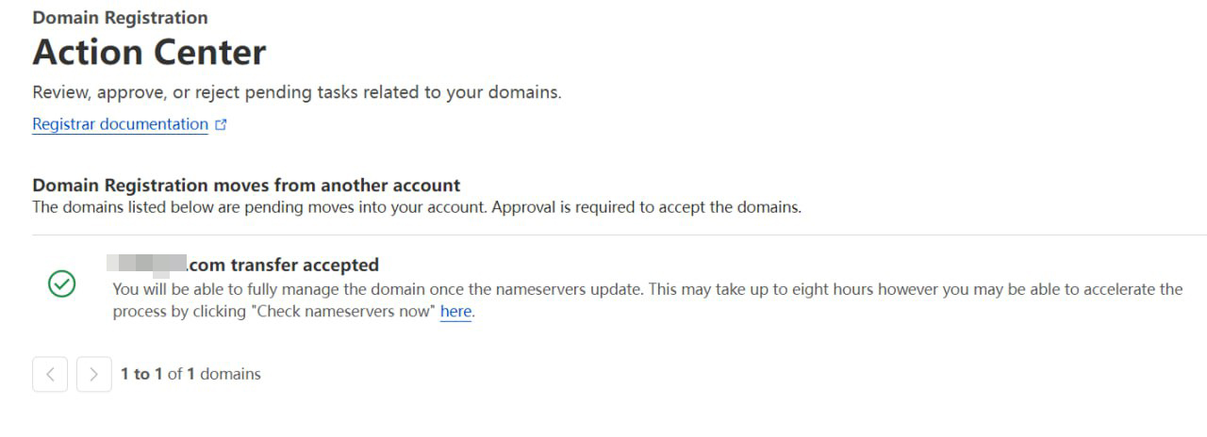Click the "Review, approve, or reject" description

[296, 92]
